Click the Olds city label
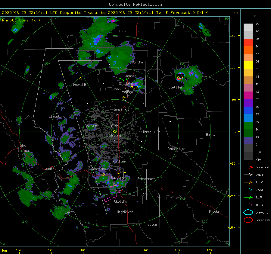Image resolution: width=271 pixels, height=254 pixels. (115, 126)
